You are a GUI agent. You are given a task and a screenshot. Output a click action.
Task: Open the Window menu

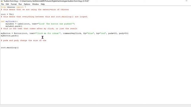click(x=36, y=4)
